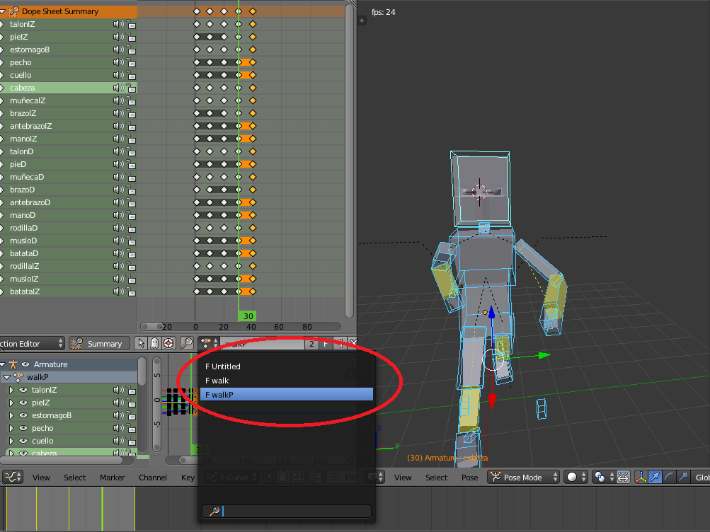This screenshot has height=532, width=710.
Task: Collapse the walkP action group
Action: 7,377
